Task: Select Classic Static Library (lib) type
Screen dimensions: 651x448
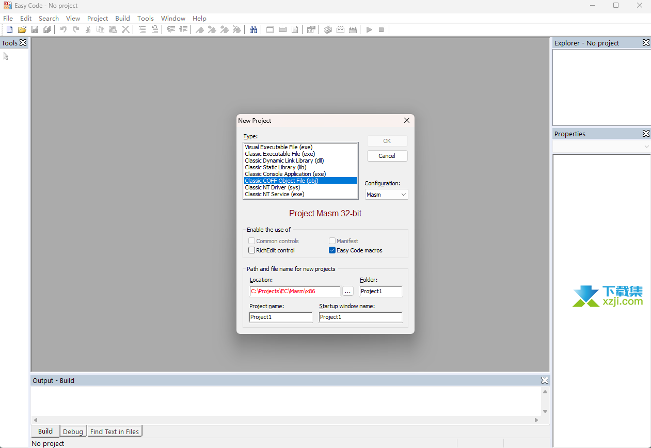Action: (300, 167)
